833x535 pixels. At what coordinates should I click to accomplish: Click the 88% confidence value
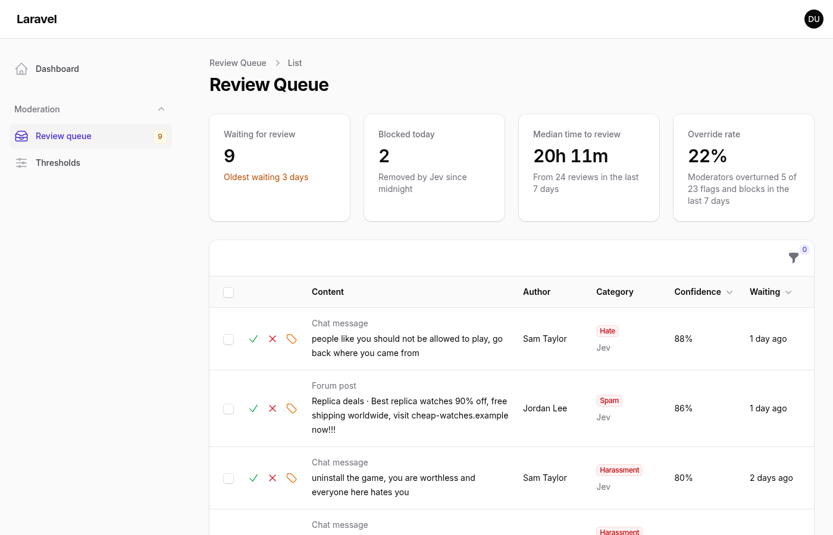pyautogui.click(x=683, y=339)
